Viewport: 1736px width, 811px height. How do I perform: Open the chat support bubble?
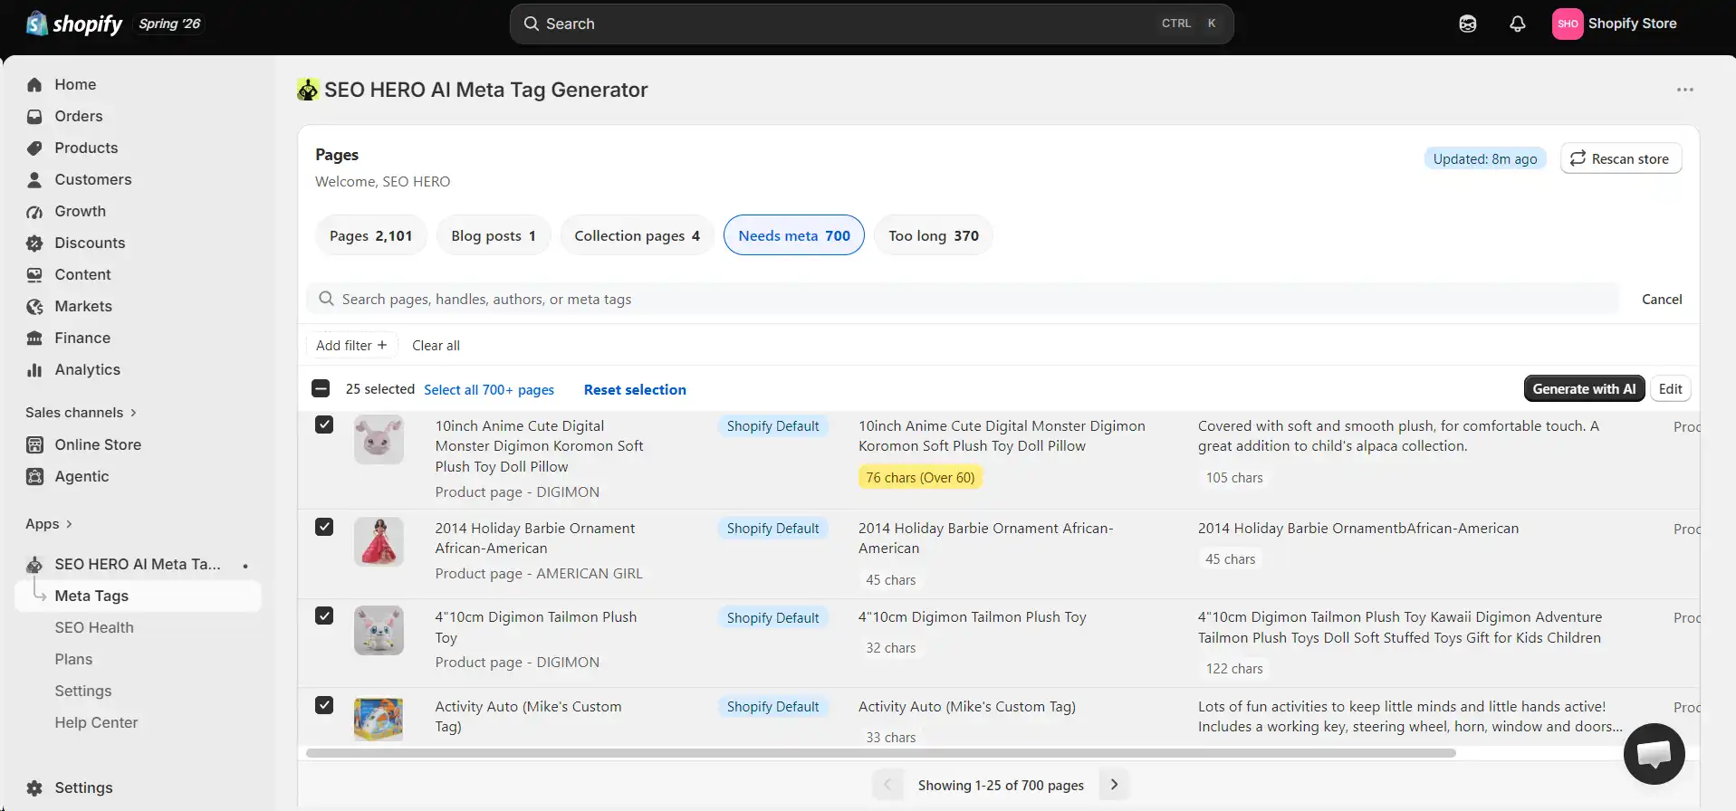(1654, 754)
